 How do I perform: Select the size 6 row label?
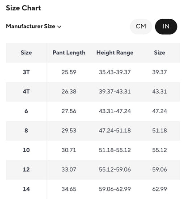(26, 111)
